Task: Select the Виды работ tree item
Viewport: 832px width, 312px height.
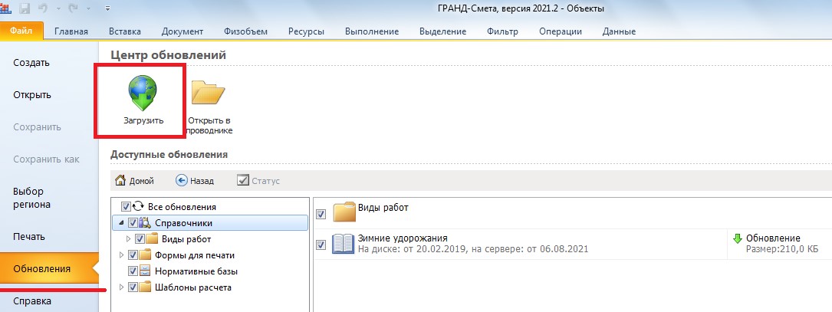Action: [x=181, y=239]
